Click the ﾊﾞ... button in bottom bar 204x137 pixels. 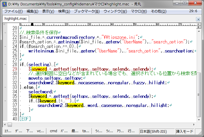[64, 131]
